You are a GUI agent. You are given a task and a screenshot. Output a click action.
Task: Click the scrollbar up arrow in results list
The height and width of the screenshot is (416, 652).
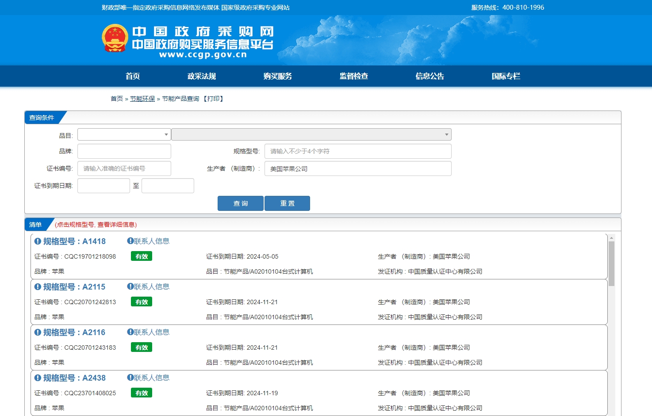[x=612, y=238]
